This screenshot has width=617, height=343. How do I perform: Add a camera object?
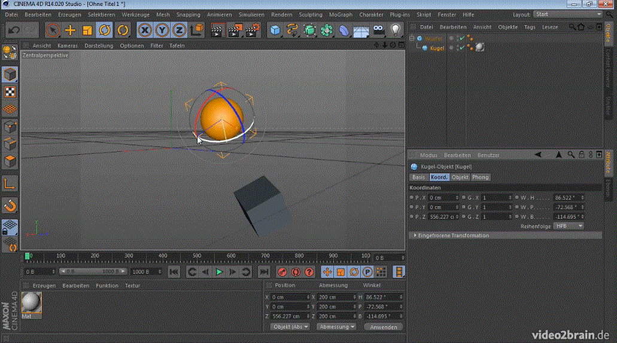[378, 30]
